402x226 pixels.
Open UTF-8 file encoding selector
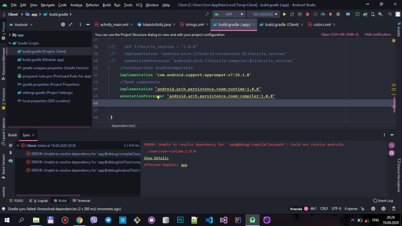click(336, 209)
